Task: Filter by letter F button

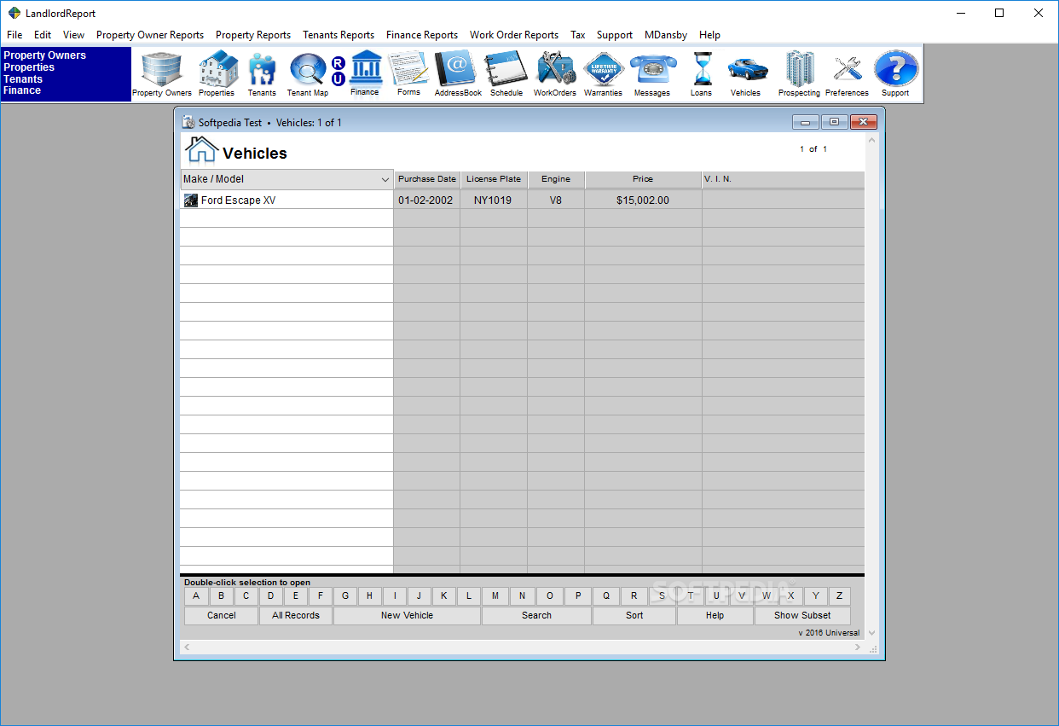Action: click(x=321, y=596)
